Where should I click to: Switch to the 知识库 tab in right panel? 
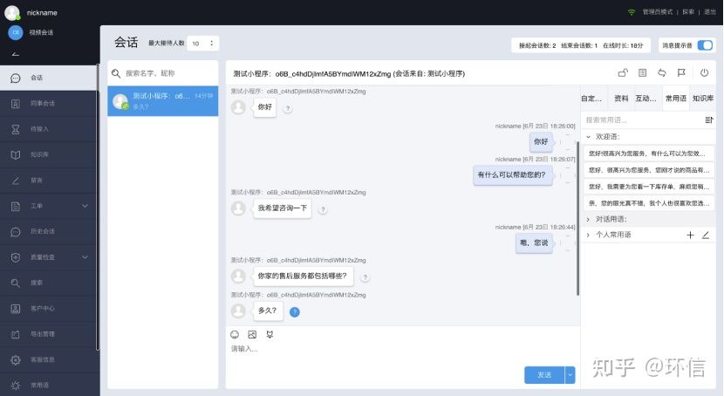[x=702, y=99]
